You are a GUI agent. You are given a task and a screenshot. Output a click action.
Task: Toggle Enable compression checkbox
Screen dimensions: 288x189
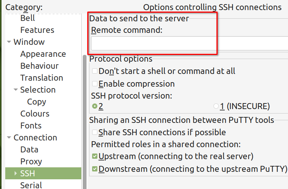95,84
